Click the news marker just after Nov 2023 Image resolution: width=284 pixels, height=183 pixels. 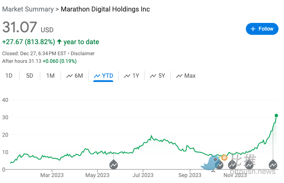[249, 164]
